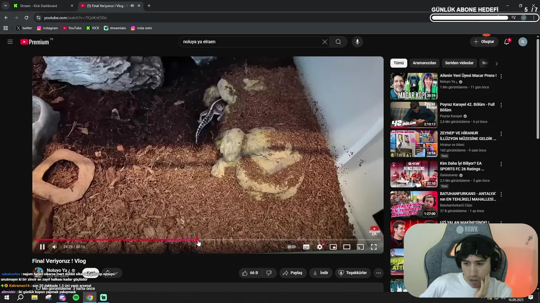Select the Tümü filter chip
Image resolution: width=540 pixels, height=303 pixels.
pos(399,63)
